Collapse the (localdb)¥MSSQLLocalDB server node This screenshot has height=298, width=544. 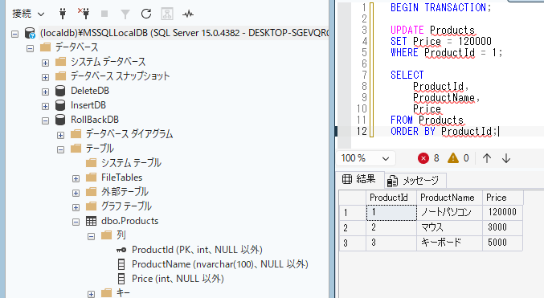(14, 34)
